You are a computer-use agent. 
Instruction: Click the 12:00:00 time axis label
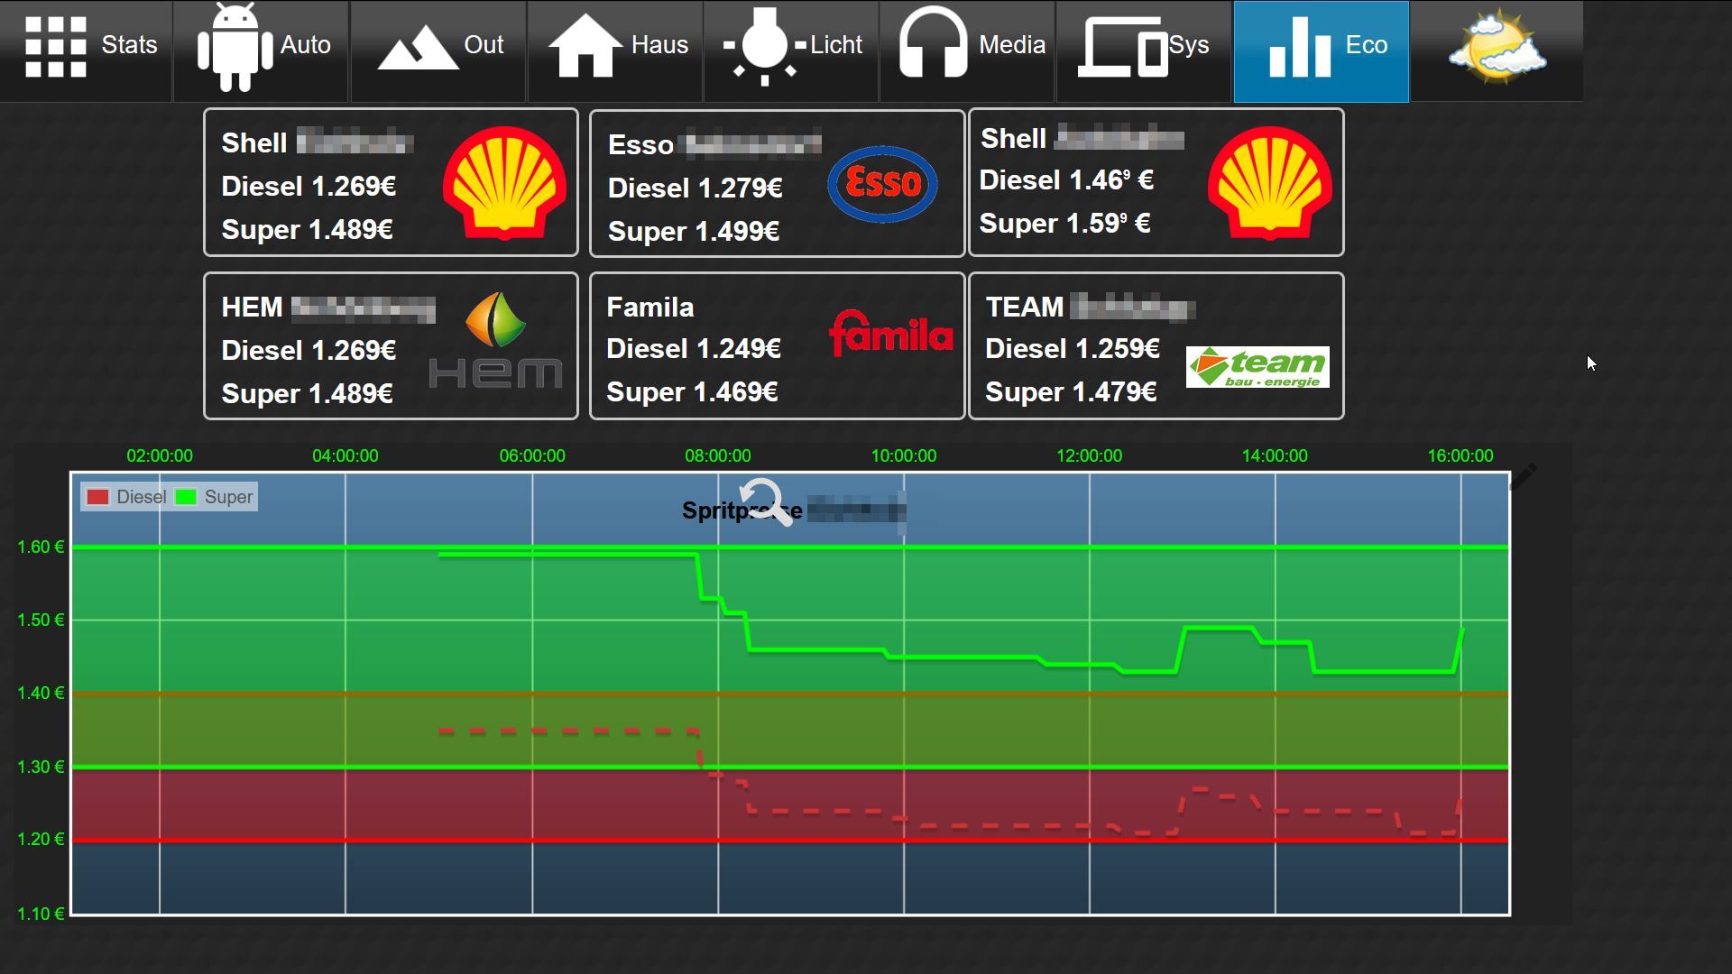[x=1089, y=455]
